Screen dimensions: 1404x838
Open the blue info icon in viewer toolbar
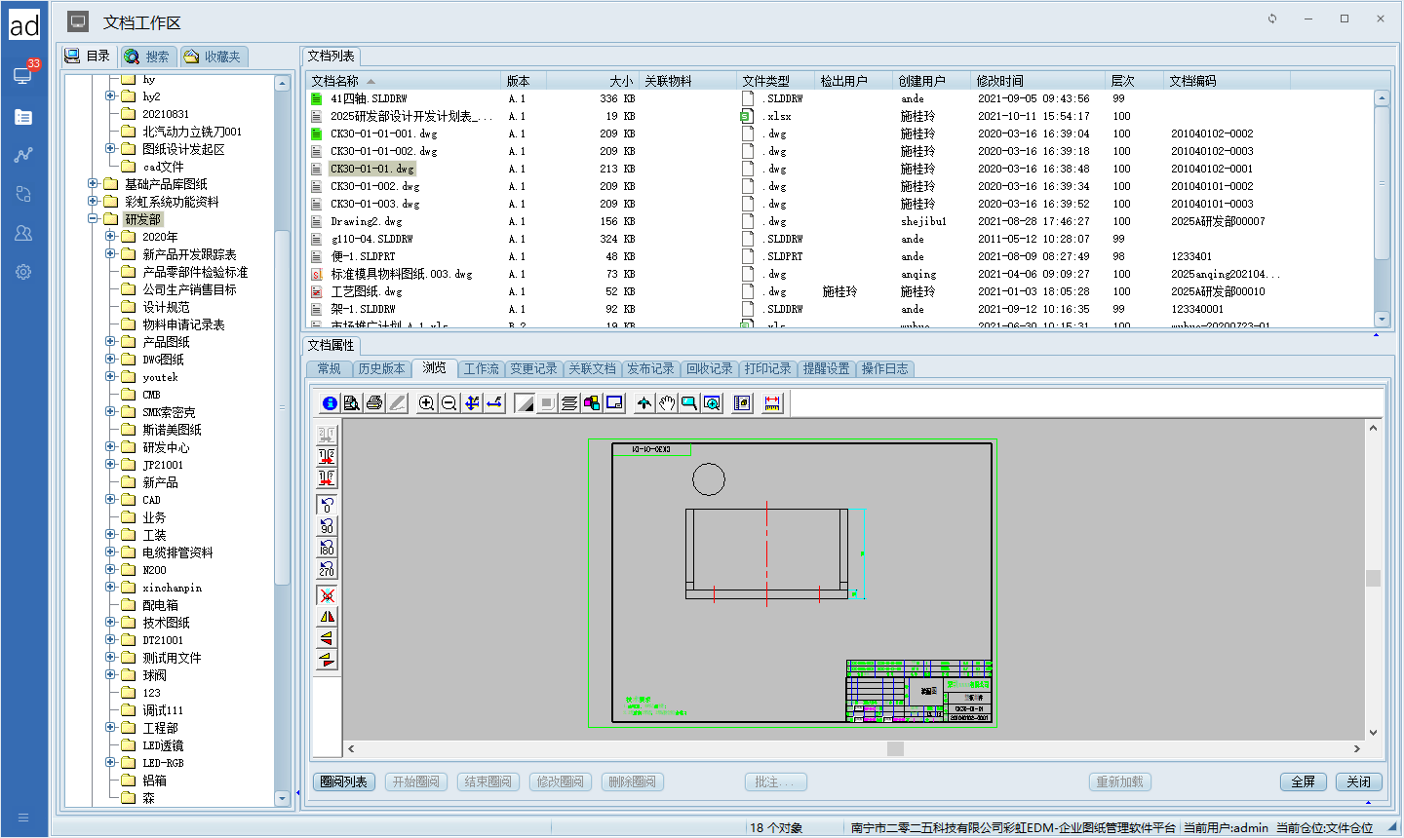click(330, 403)
